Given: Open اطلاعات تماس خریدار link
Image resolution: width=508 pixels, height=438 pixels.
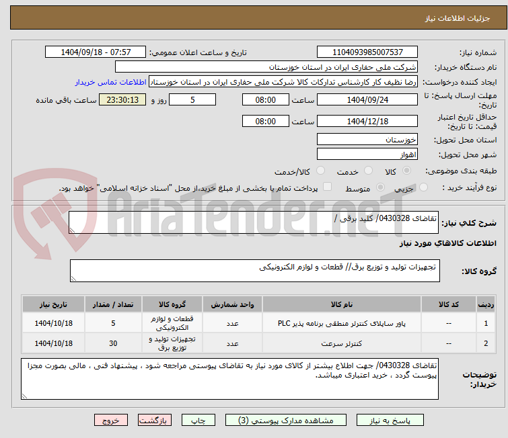Looking at the screenshot, I should point(111,82).
